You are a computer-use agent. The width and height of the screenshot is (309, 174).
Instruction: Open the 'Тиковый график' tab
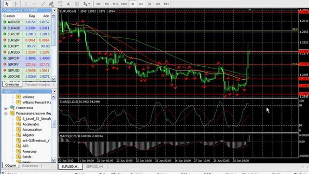click(x=38, y=85)
